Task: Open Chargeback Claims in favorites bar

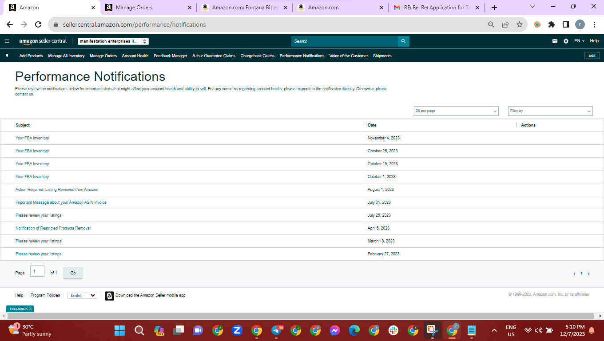Action: click(258, 56)
